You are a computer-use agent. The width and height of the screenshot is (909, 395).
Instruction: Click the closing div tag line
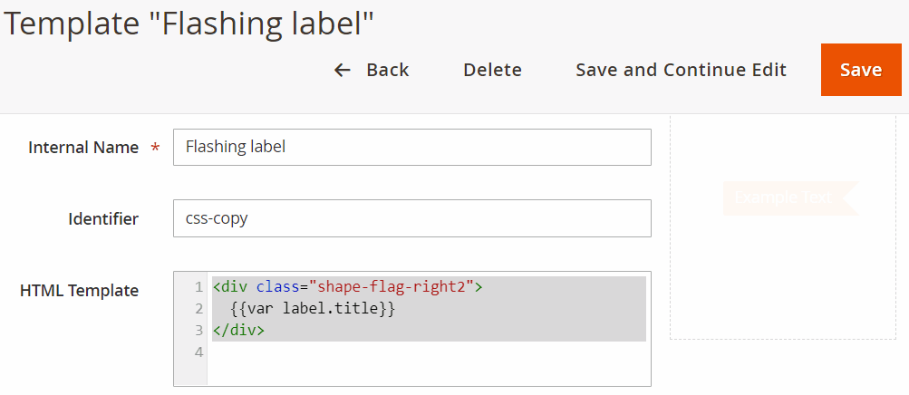[x=238, y=331]
